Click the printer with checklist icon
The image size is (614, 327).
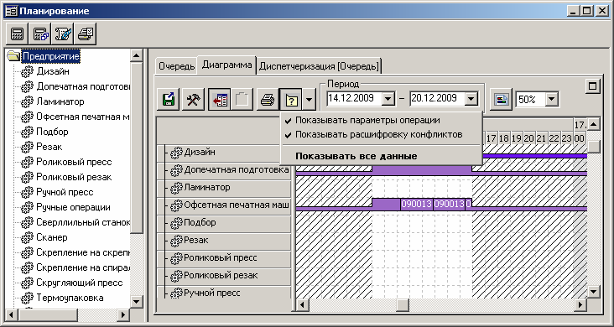86,34
